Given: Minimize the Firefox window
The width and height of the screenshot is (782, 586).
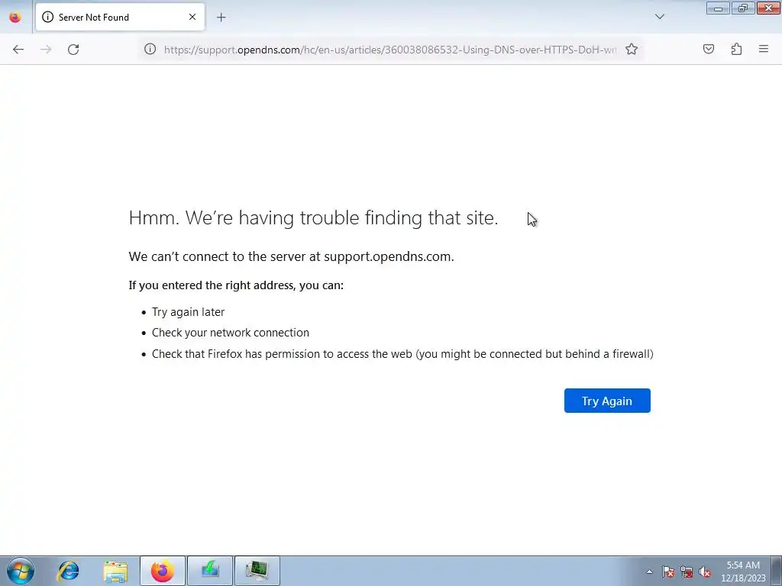Looking at the screenshot, I should [718, 8].
